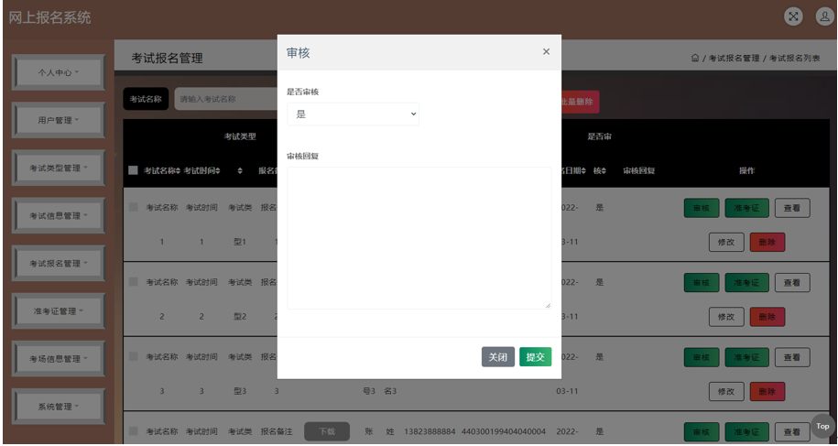Click the home icon in breadcrumb
The image size is (838, 446).
(x=695, y=58)
